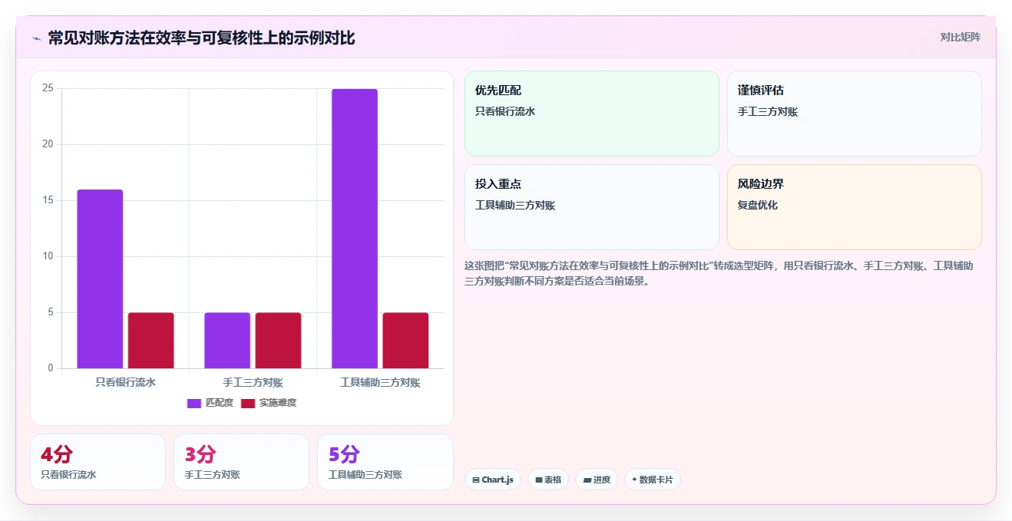
Task: Click the 只看银行流水 x-axis label
Action: [125, 382]
